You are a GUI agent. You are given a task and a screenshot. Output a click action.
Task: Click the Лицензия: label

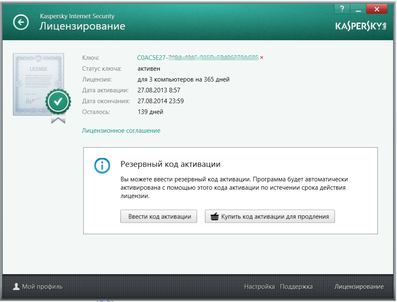coord(97,79)
